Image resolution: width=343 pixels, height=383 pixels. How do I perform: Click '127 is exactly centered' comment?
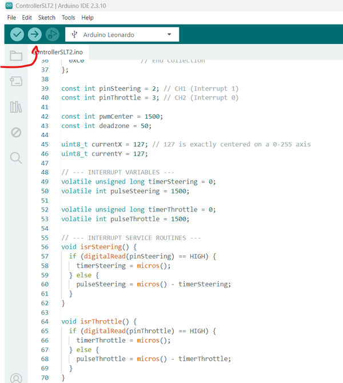(x=232, y=145)
